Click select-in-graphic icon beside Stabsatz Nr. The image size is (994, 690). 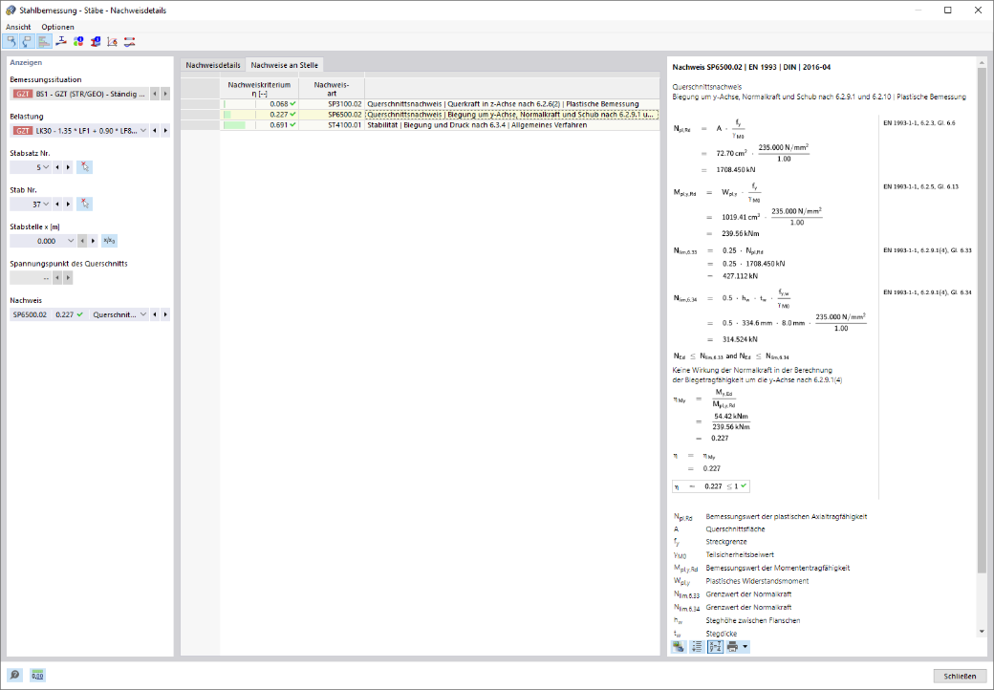click(84, 167)
